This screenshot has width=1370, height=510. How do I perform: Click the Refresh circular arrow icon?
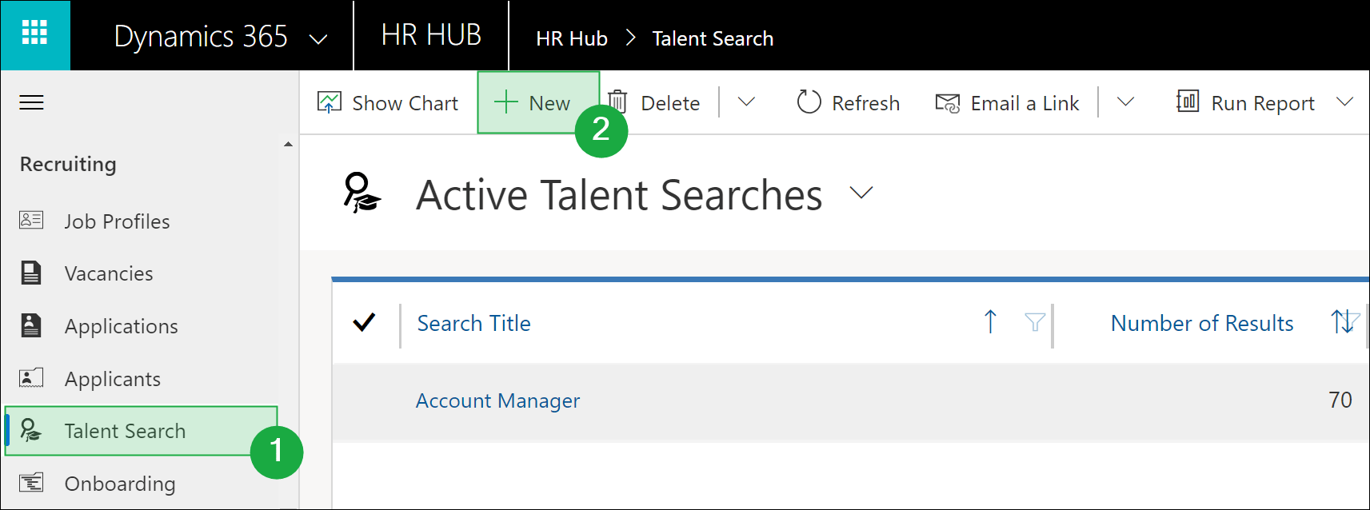click(809, 102)
